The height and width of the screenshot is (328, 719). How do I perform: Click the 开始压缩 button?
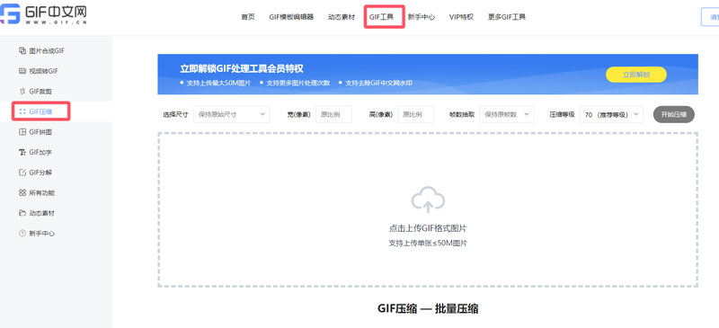(673, 114)
